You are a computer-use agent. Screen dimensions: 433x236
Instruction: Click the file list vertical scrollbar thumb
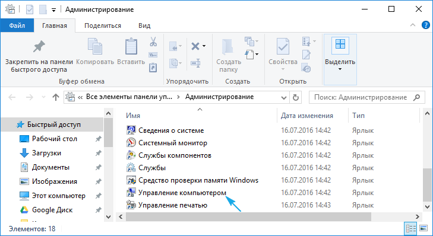click(x=427, y=185)
